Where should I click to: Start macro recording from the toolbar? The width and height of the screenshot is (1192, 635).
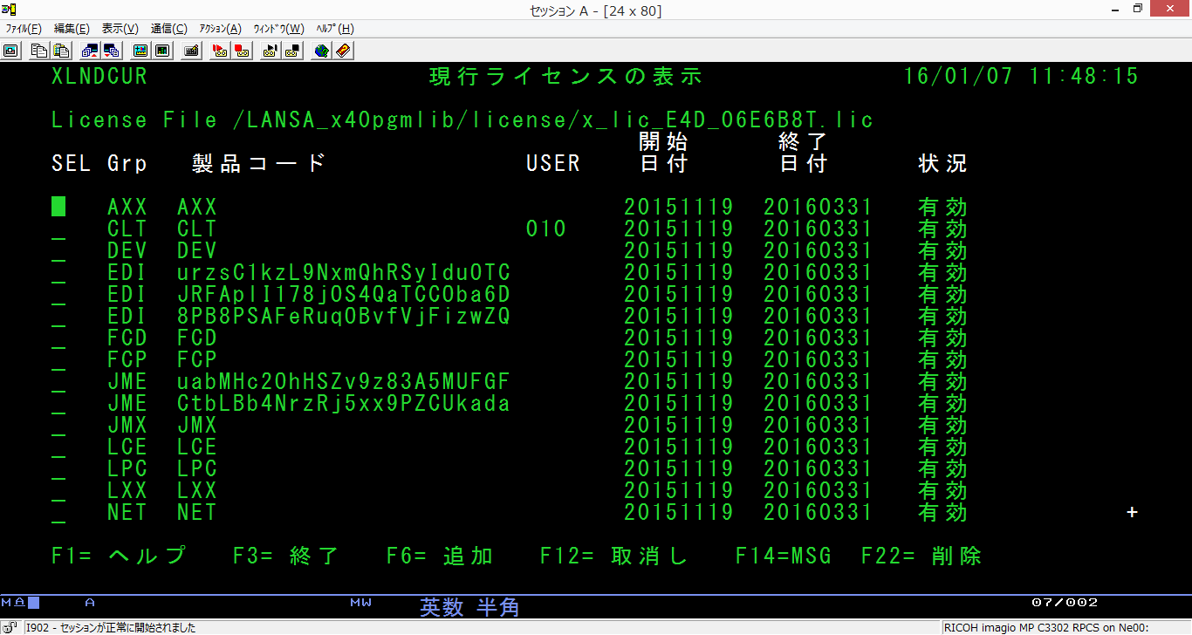220,51
